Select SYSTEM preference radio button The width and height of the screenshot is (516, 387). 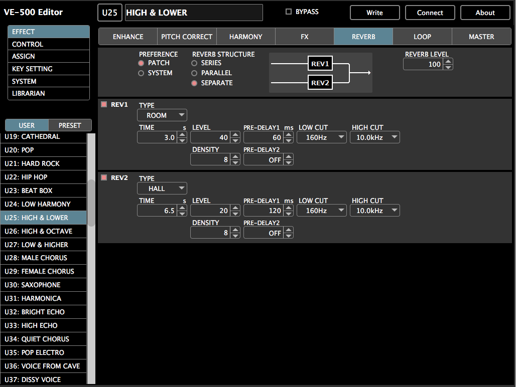point(141,73)
